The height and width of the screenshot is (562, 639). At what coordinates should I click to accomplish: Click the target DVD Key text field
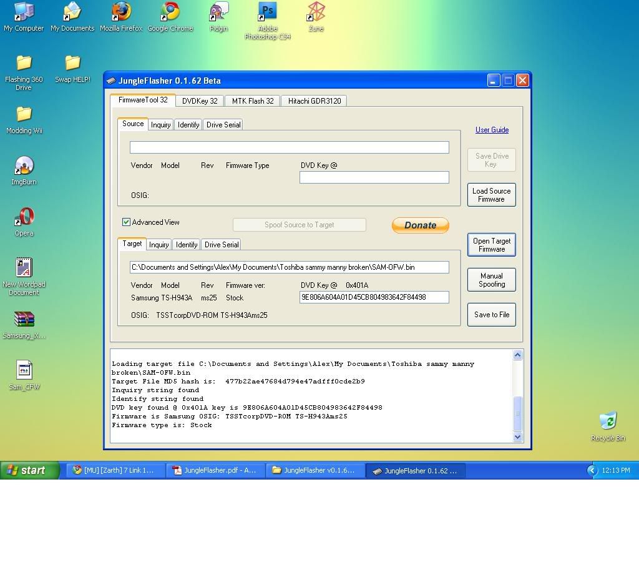[374, 297]
